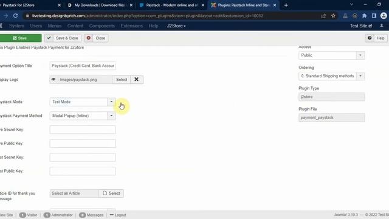This screenshot has height=219, width=389.
Task: Click the Live Public Key field
Action: point(83,144)
